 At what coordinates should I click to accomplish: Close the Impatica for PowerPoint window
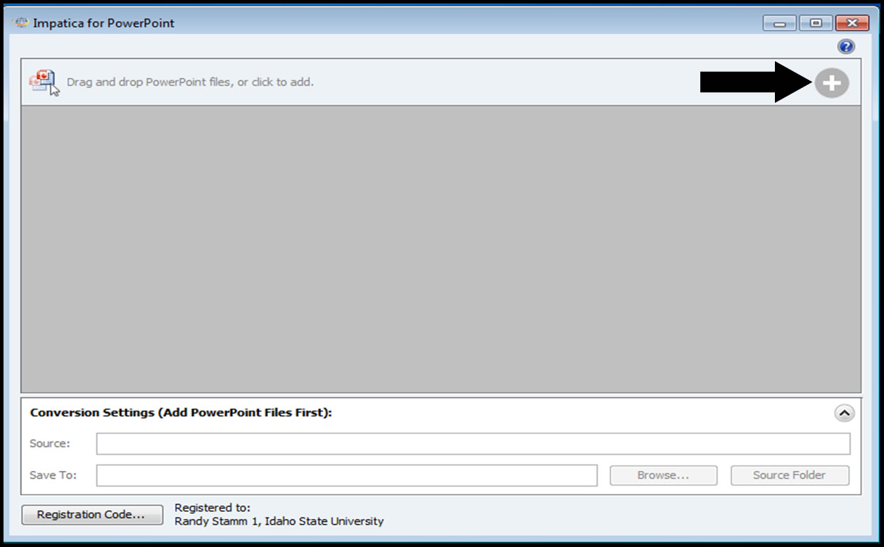852,23
